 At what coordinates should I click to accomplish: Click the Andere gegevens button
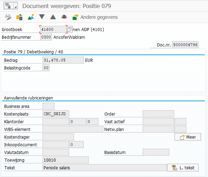95,17
